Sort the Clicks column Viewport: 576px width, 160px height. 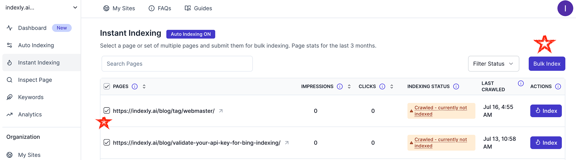391,86
